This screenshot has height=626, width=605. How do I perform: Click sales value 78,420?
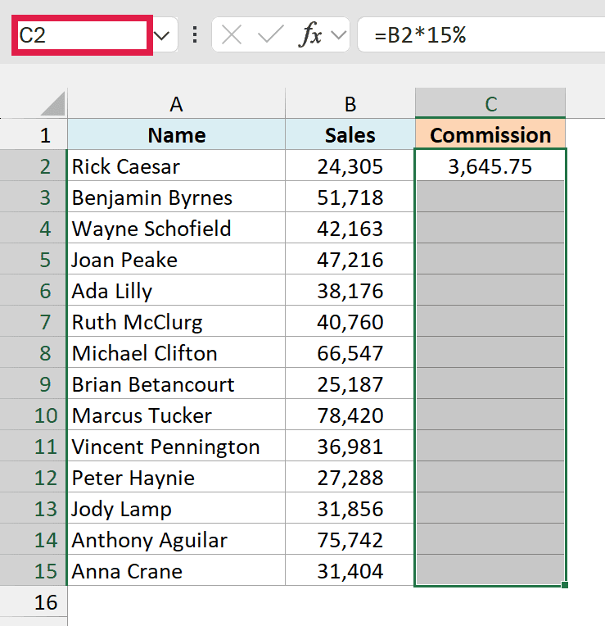[x=350, y=415]
